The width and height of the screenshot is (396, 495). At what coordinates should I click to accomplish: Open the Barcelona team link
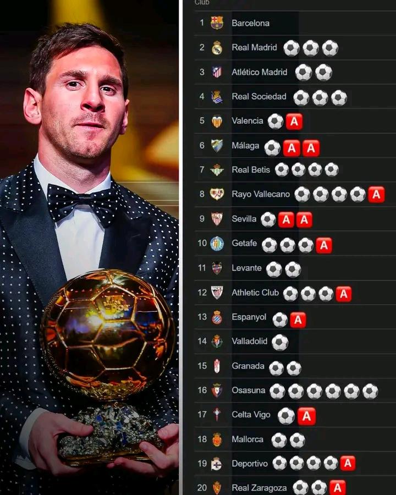pos(250,23)
